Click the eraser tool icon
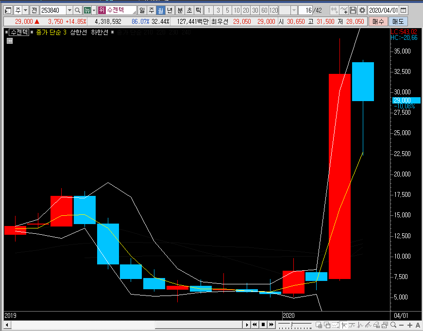The height and width of the screenshot is (331, 423). [376, 325]
